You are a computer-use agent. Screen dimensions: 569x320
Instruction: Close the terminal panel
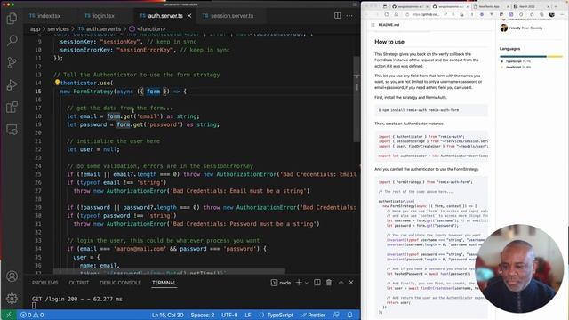pos(351,283)
